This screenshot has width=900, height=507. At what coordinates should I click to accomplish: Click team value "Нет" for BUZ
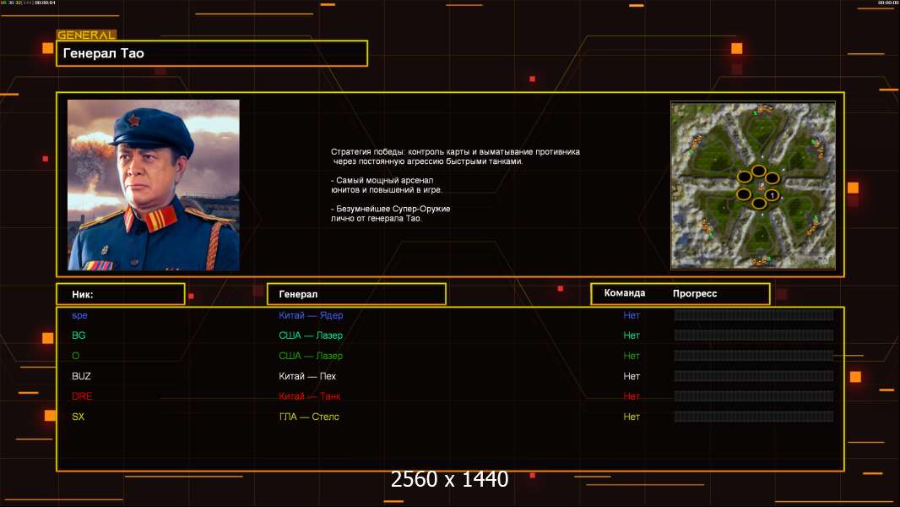tap(632, 376)
